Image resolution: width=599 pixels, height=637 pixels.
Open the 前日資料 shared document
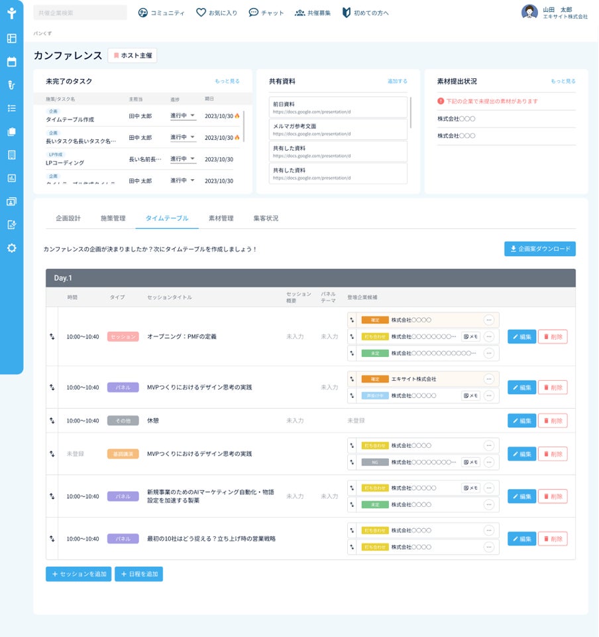[338, 107]
